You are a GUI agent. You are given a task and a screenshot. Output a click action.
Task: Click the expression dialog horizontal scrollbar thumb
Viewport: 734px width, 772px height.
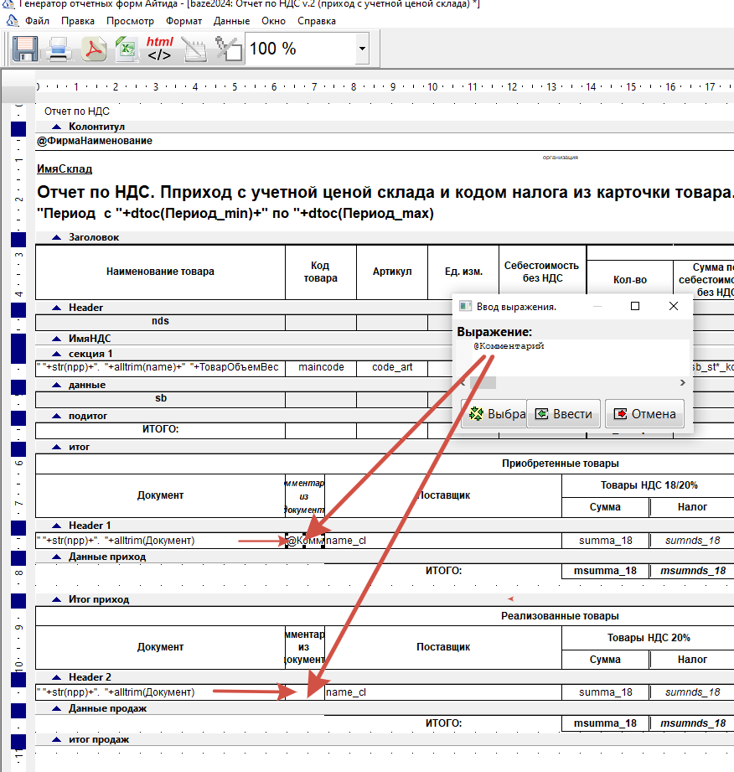[x=483, y=382]
